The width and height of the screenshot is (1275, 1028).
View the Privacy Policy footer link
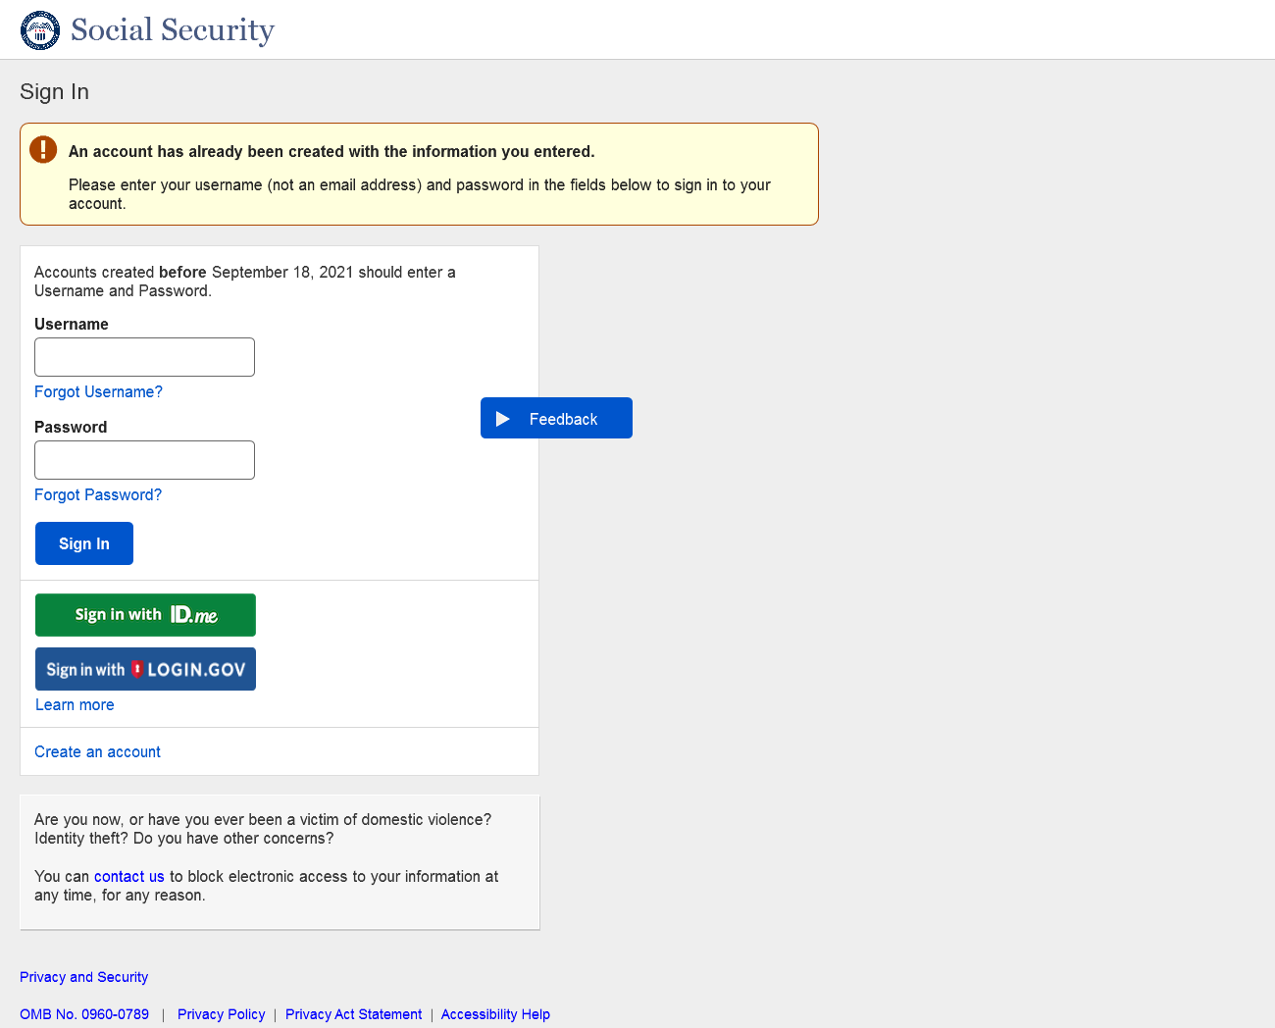tap(221, 1014)
